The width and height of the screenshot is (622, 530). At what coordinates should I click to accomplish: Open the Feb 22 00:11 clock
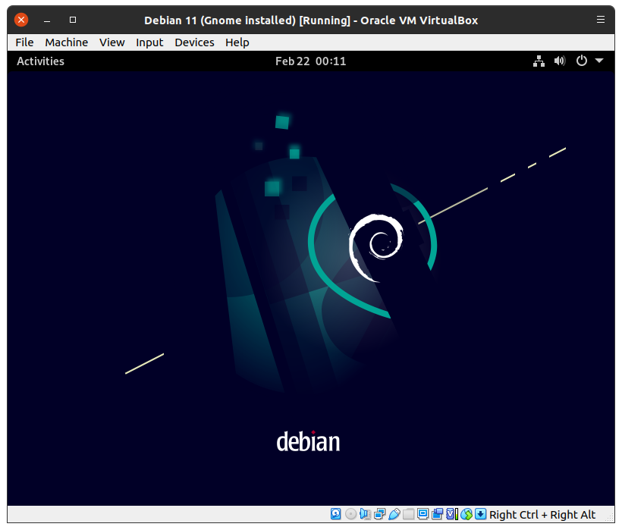[x=310, y=61]
